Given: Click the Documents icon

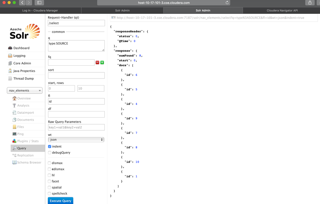Looking at the screenshot, I should [x=14, y=120].
